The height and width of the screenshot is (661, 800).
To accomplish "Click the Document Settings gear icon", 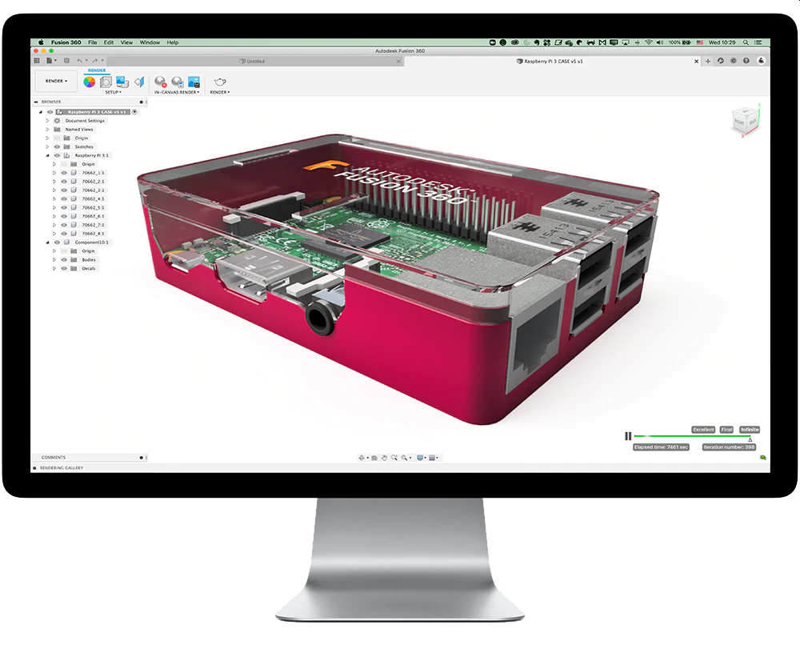I will click(x=57, y=121).
